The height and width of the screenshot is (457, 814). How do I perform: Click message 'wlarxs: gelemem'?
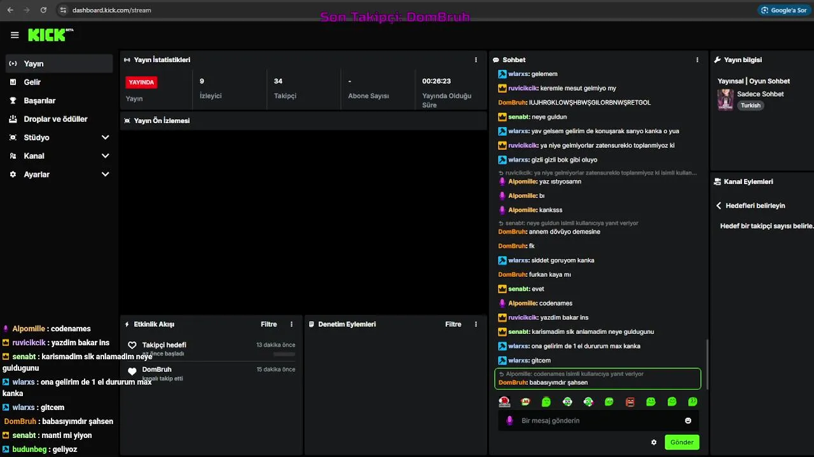point(528,74)
